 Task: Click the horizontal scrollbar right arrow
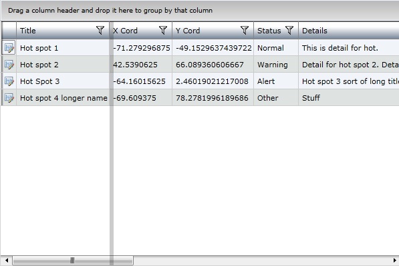coord(395,260)
